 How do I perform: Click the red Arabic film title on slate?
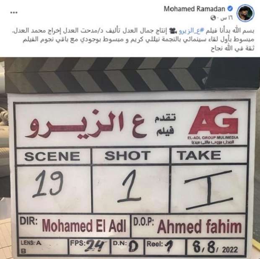pos(86,126)
